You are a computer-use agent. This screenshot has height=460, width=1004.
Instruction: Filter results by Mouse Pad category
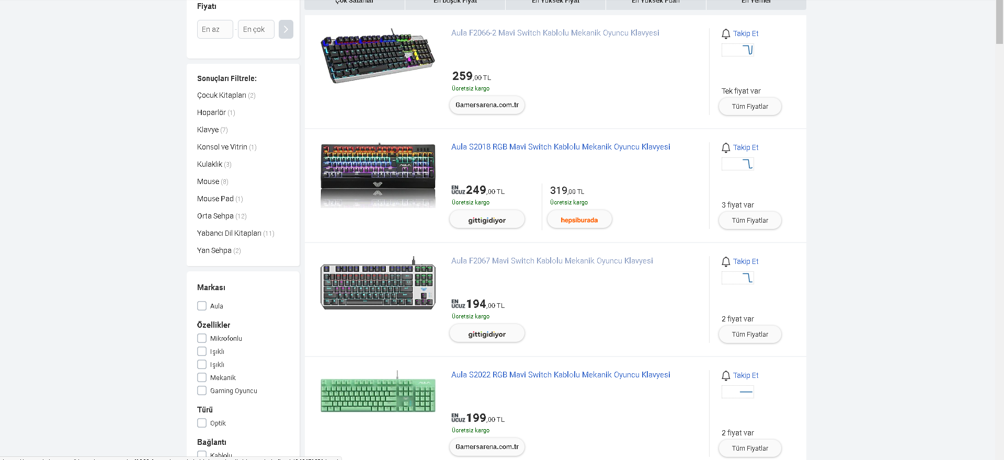220,199
